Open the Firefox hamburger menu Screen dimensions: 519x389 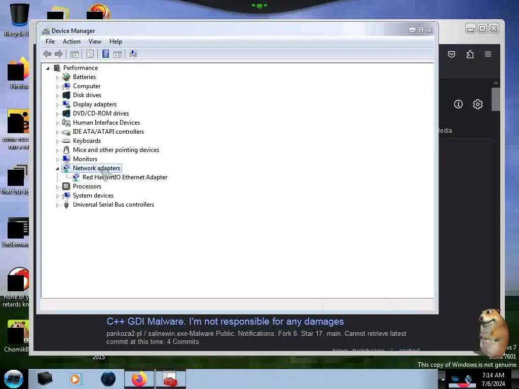(x=488, y=54)
